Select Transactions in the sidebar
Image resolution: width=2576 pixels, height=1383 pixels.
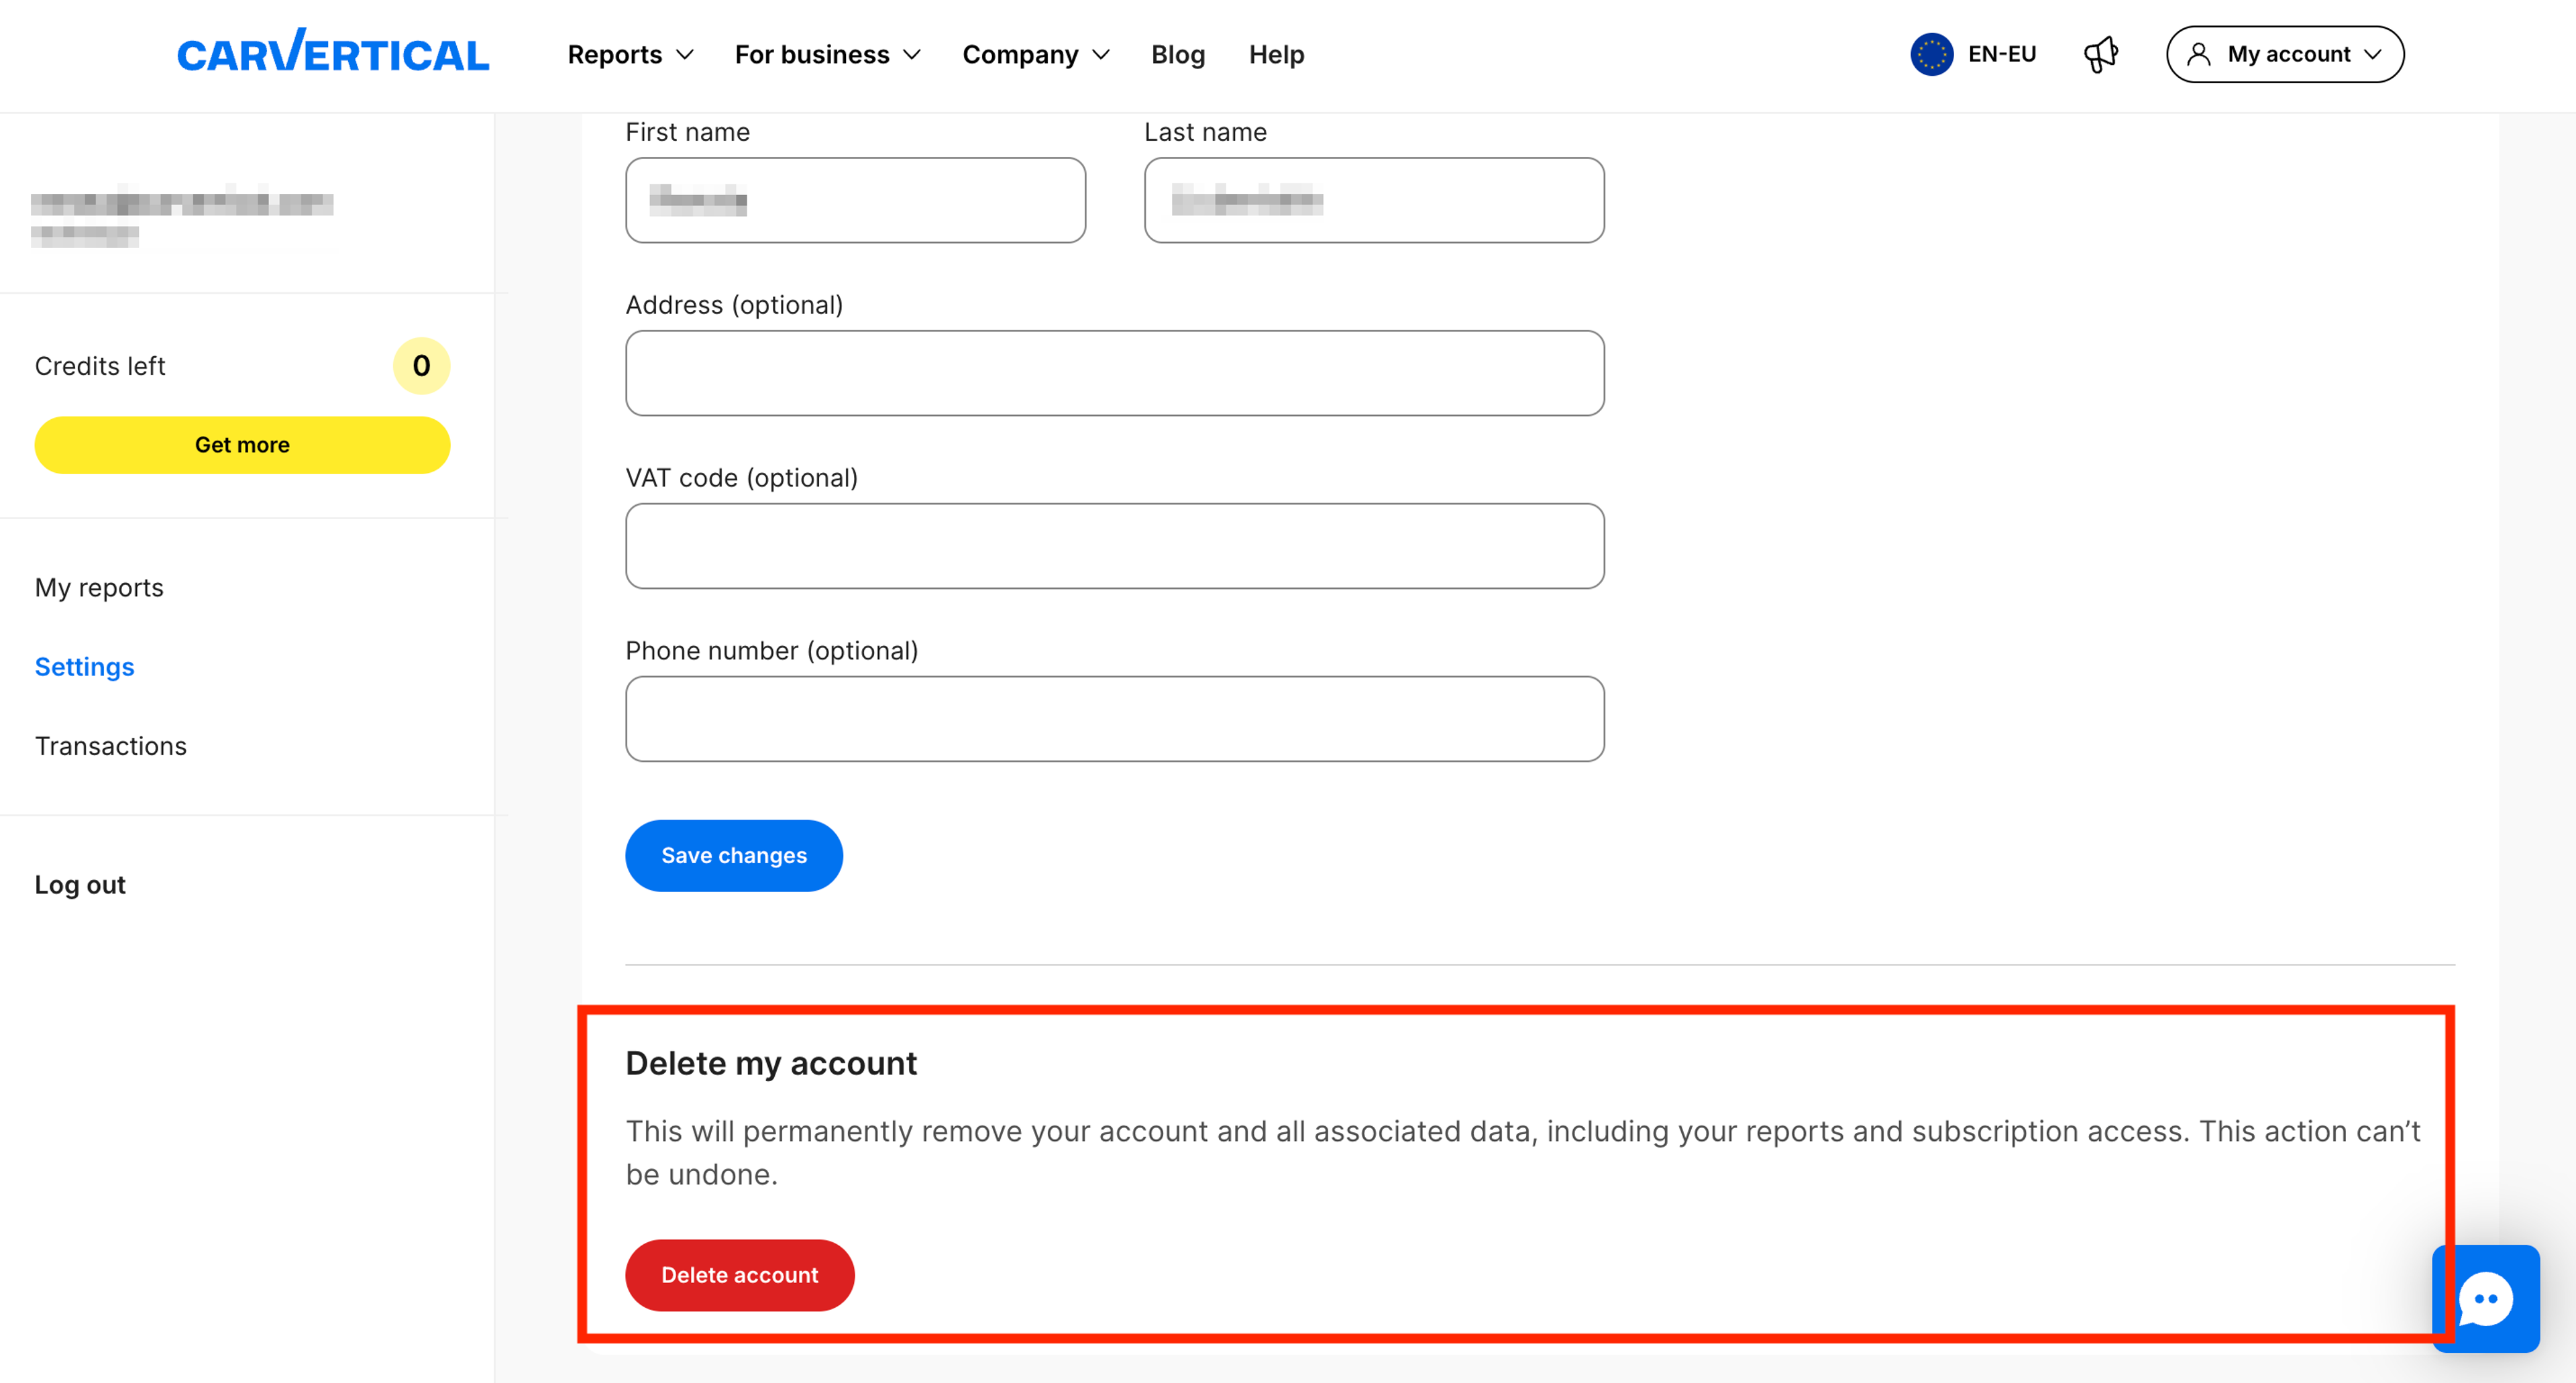tap(110, 746)
